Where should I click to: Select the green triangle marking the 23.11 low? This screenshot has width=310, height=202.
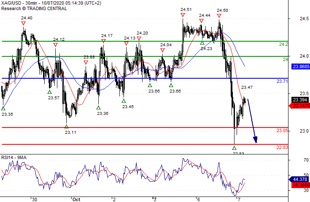[x=67, y=126]
